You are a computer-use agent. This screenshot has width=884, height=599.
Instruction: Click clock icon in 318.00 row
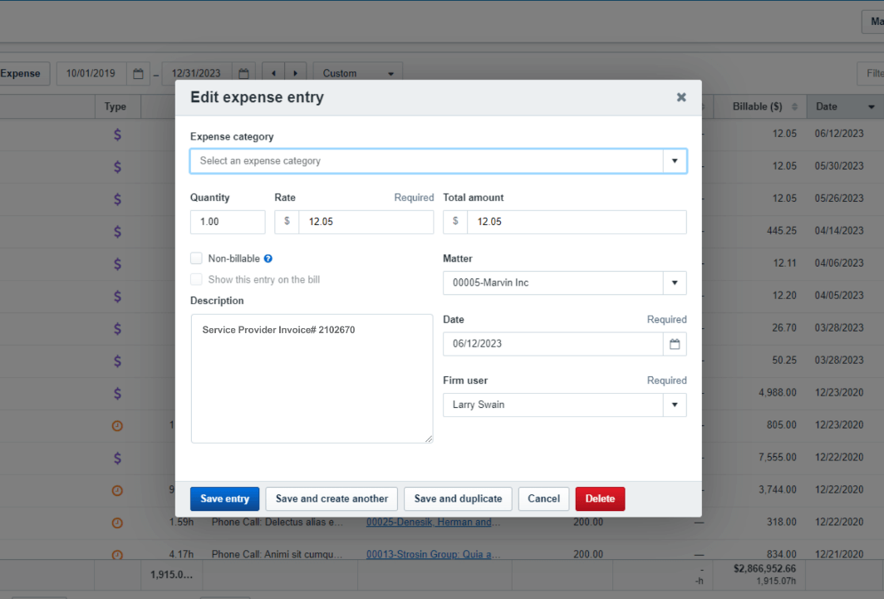coord(117,523)
